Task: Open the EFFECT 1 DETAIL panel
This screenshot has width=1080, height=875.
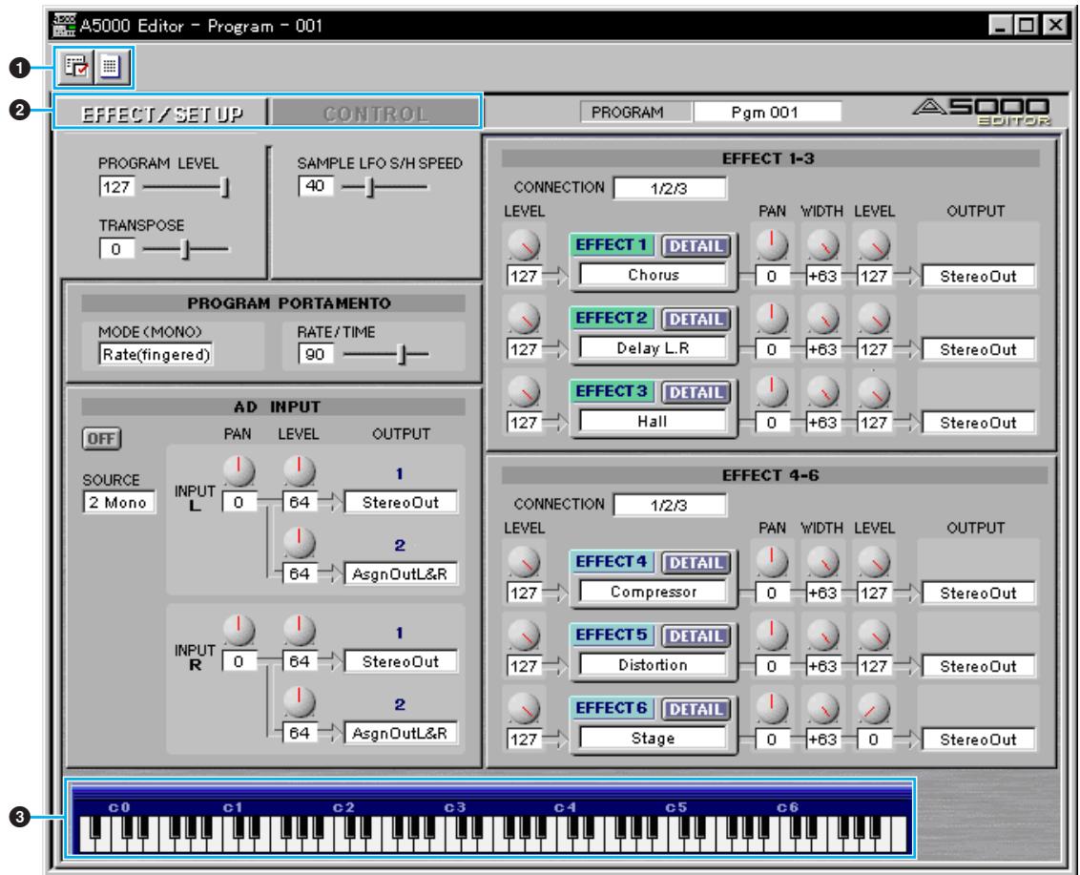Action: (x=696, y=246)
